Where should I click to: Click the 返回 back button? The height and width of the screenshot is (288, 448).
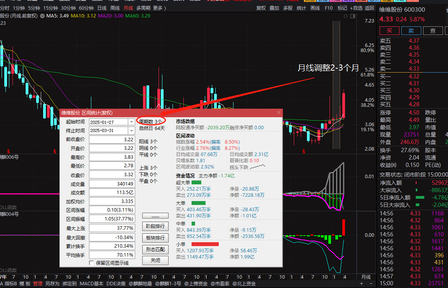[x=370, y=8]
